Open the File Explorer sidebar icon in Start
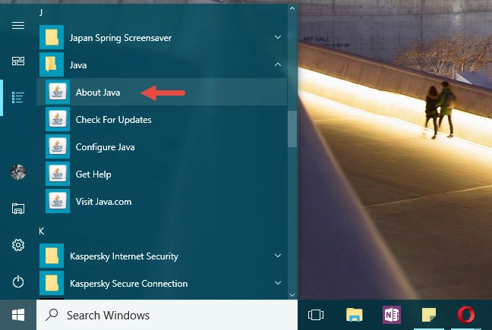 click(x=18, y=209)
